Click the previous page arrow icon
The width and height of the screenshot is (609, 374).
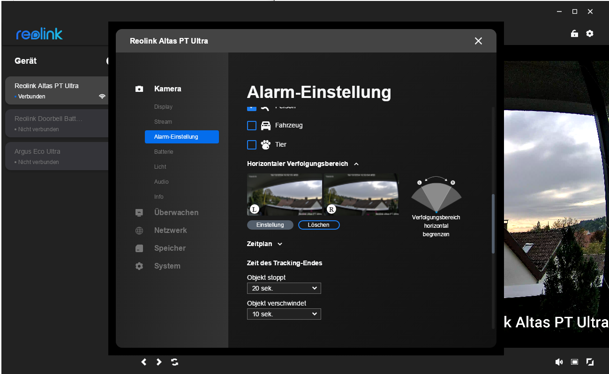(x=144, y=362)
